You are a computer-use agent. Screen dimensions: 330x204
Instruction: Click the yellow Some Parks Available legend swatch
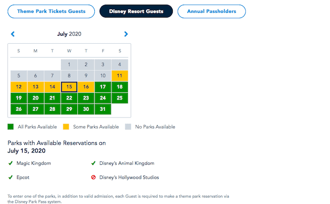tap(66, 127)
